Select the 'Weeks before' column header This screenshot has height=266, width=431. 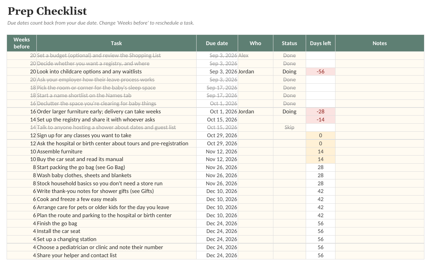point(22,43)
